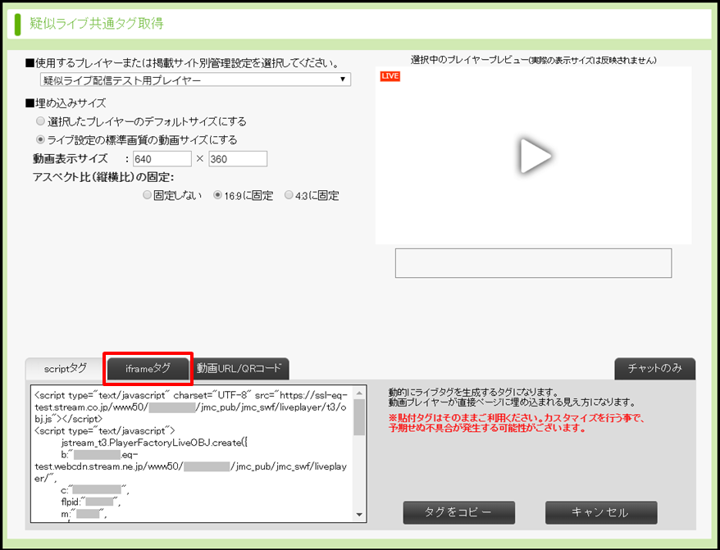Switch to the iframeタグ tab
720x550 pixels.
click(148, 369)
